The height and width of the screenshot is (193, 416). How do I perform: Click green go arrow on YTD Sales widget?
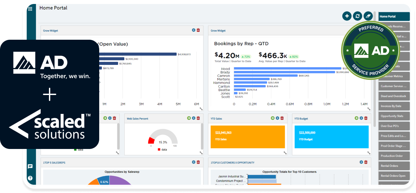(273, 118)
